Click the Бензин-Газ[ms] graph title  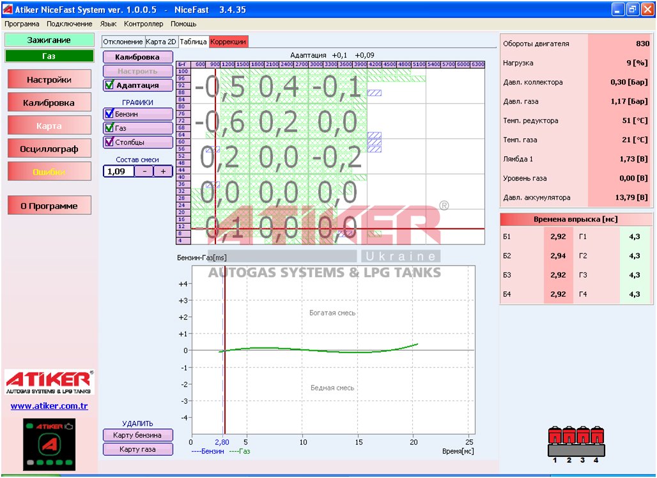(202, 257)
